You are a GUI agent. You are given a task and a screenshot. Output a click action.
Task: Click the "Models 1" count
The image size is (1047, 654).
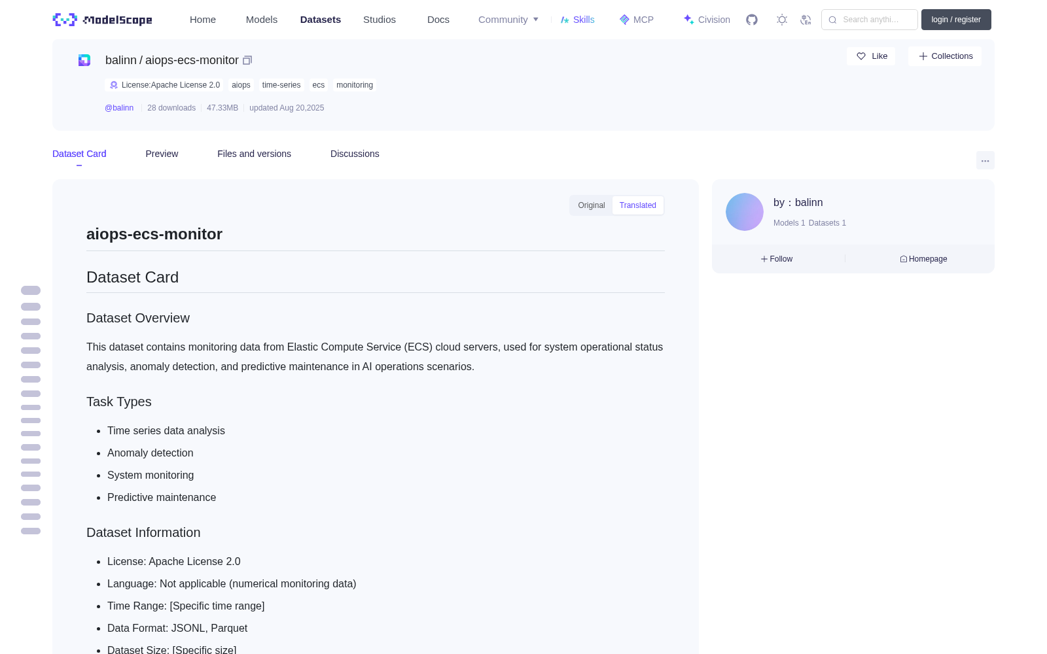point(789,223)
